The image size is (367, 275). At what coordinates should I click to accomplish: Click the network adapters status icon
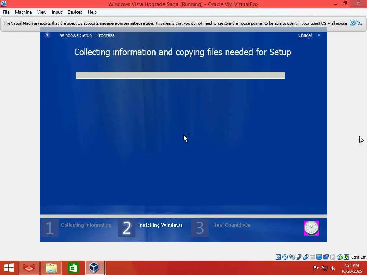(299, 257)
